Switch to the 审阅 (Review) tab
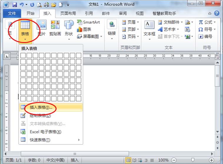The width and height of the screenshot is (223, 164). pos(123,13)
